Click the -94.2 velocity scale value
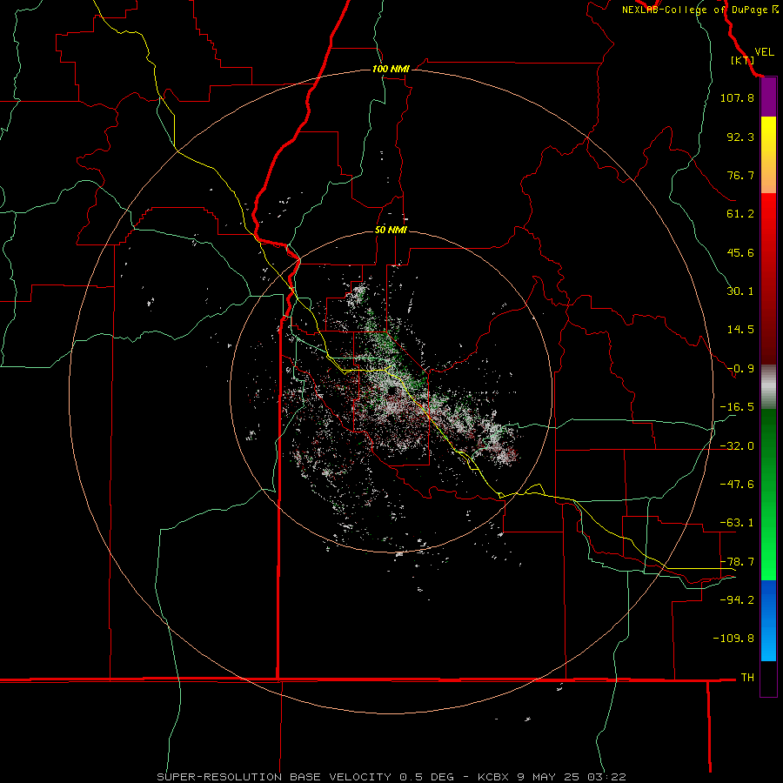Viewport: 783px width, 783px height. pyautogui.click(x=737, y=599)
